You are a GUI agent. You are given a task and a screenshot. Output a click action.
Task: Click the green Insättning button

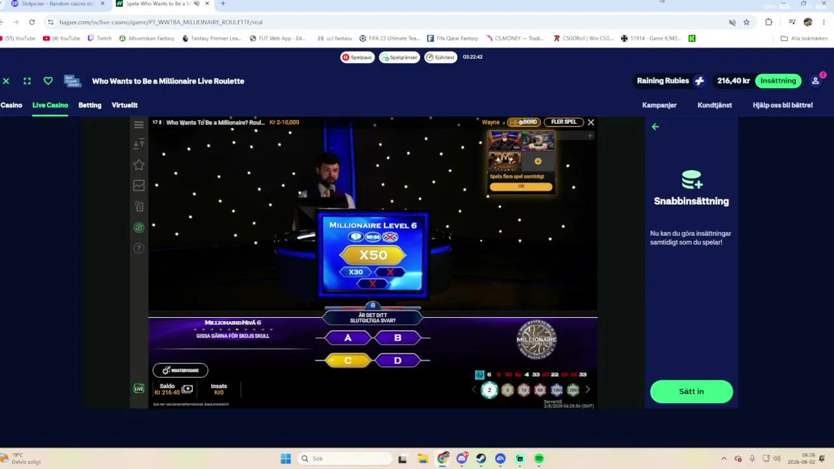779,81
